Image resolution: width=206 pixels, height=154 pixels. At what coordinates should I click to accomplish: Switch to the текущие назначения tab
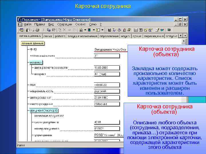click(x=82, y=36)
